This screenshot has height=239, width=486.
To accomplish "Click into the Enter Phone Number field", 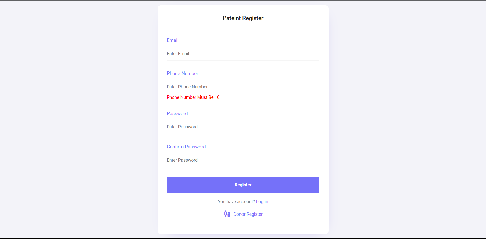I will click(x=243, y=87).
